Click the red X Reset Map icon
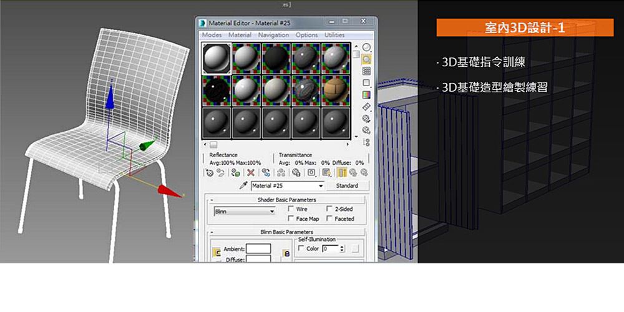This screenshot has width=624, height=312. click(251, 172)
